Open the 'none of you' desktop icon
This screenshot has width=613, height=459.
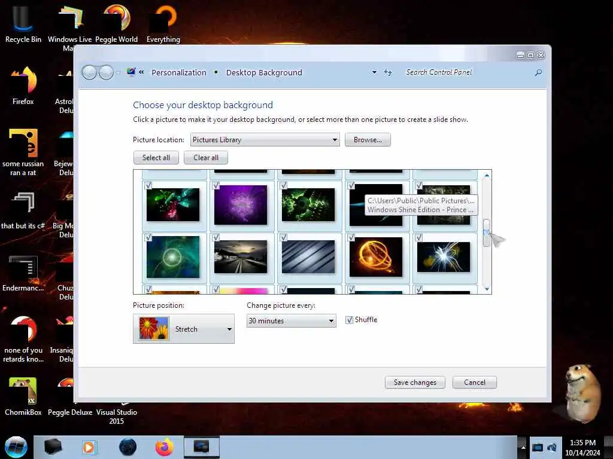[23, 339]
